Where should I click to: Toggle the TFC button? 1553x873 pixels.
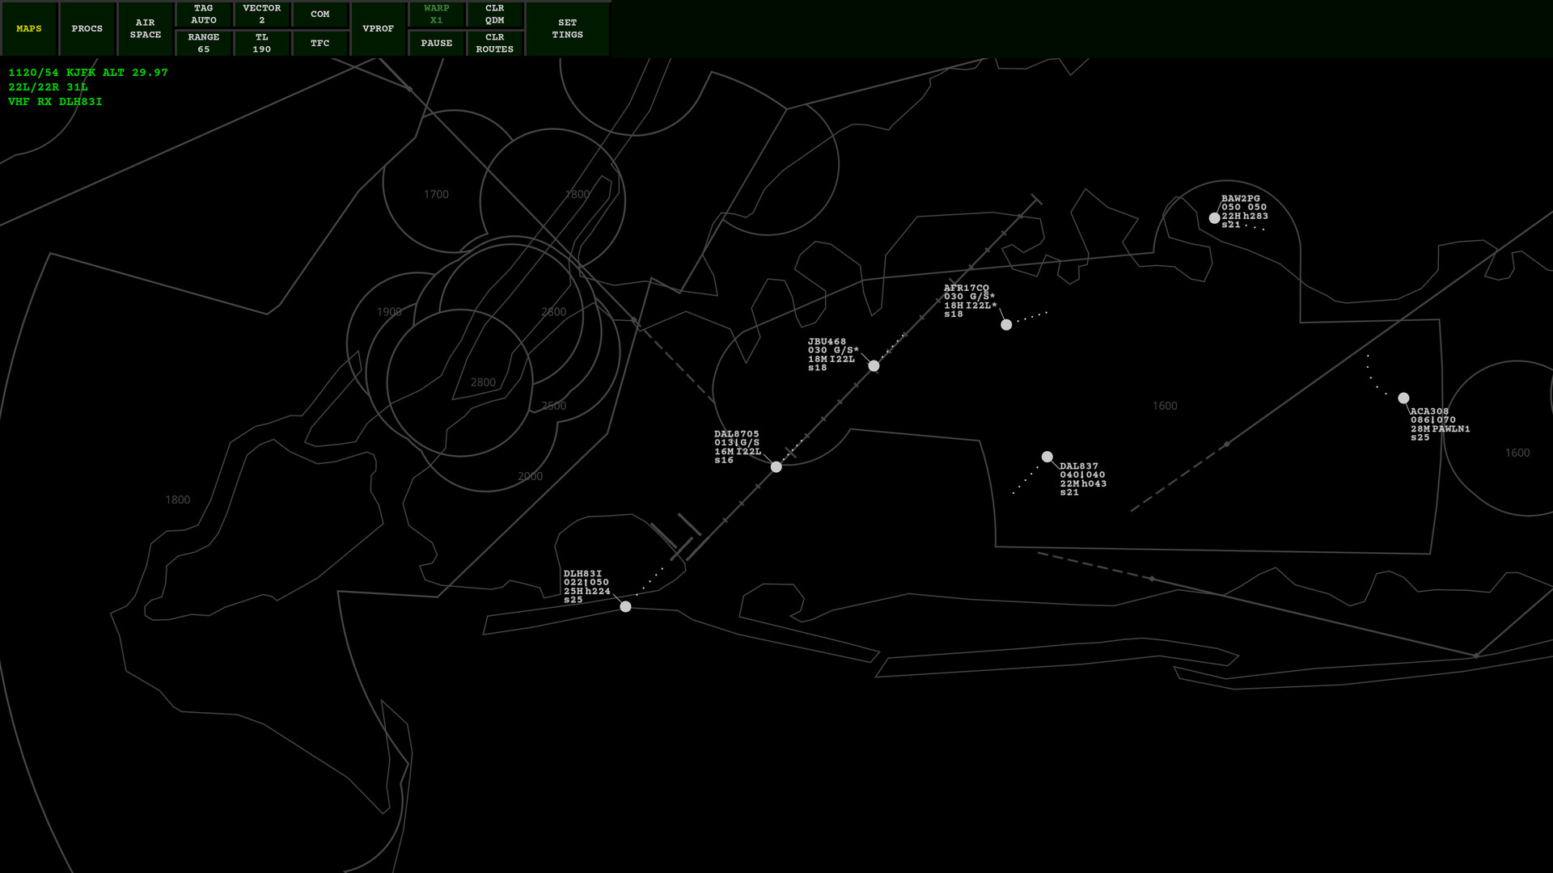pyautogui.click(x=320, y=43)
